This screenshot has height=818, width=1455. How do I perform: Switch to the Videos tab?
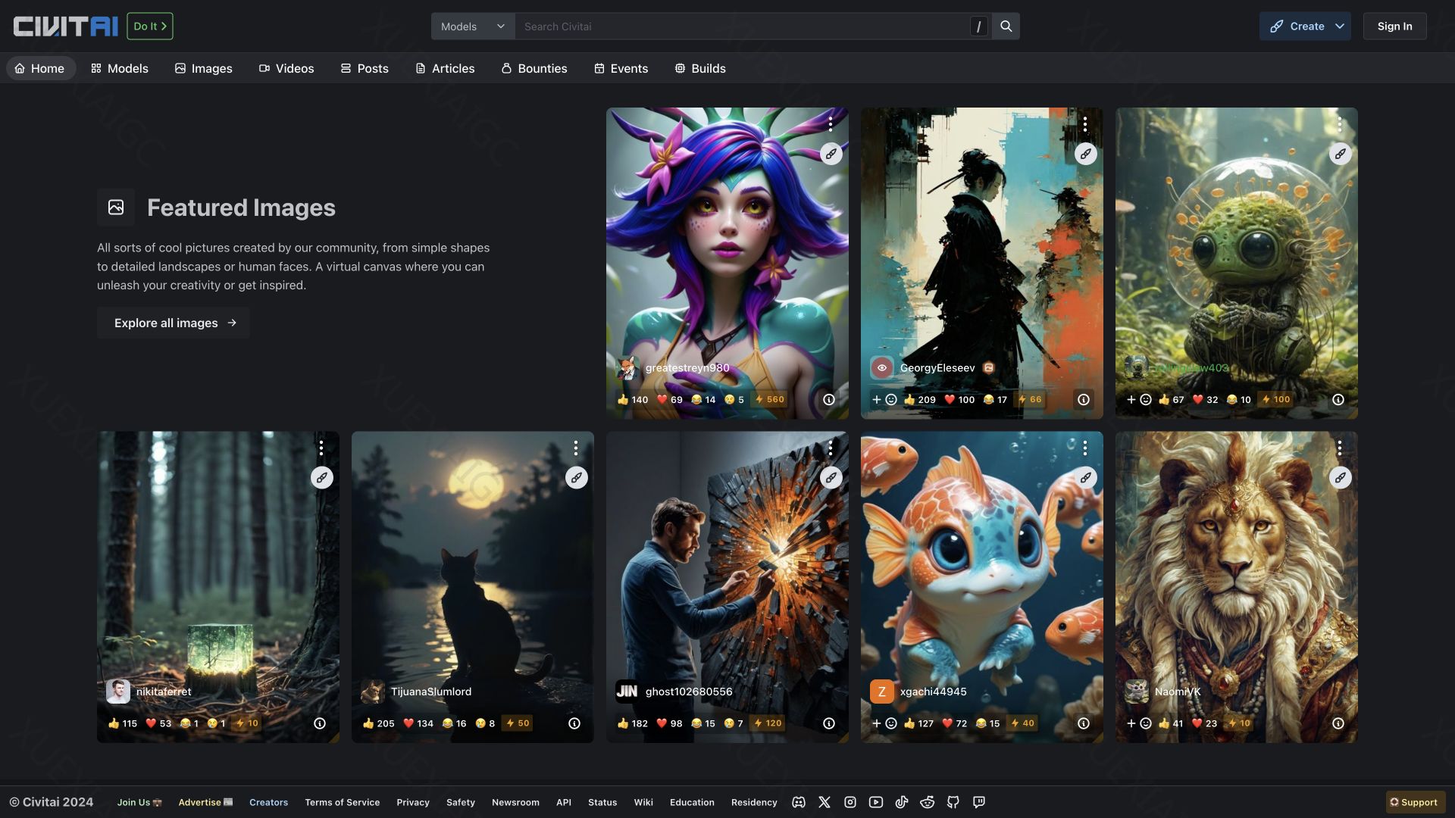tap(286, 68)
